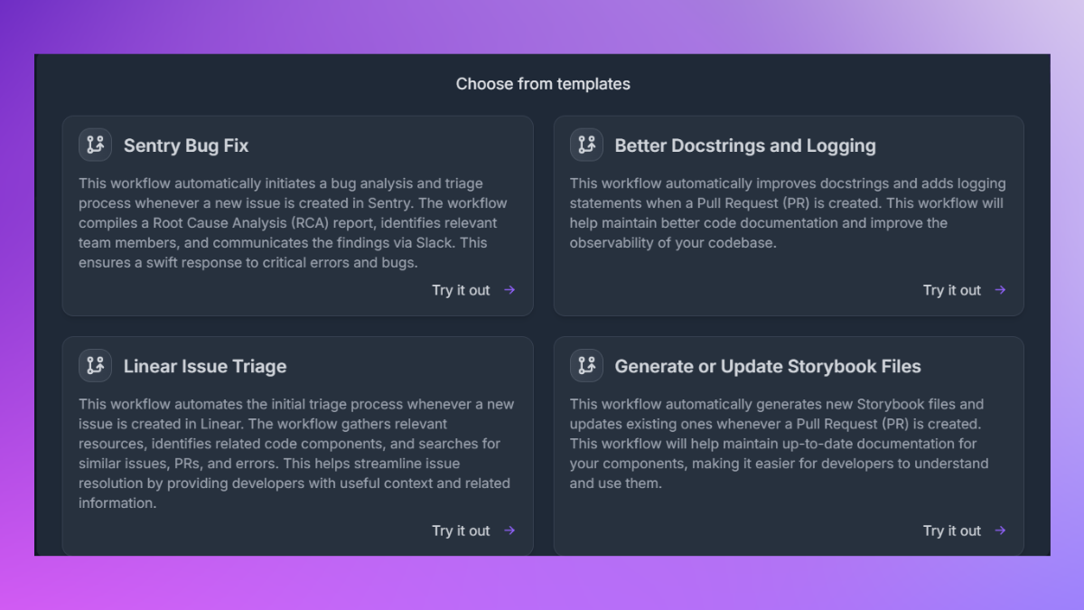Click the purple arrow in Sentry Bug Fix card
The height and width of the screenshot is (610, 1084).
[509, 290]
